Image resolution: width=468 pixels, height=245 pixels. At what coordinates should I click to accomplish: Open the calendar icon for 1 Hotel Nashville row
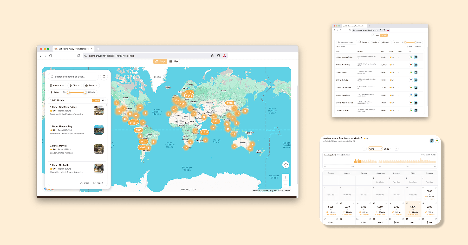pos(416,80)
